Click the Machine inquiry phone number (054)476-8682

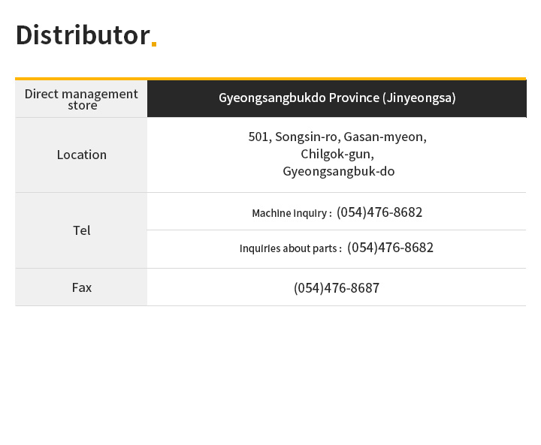[379, 212]
